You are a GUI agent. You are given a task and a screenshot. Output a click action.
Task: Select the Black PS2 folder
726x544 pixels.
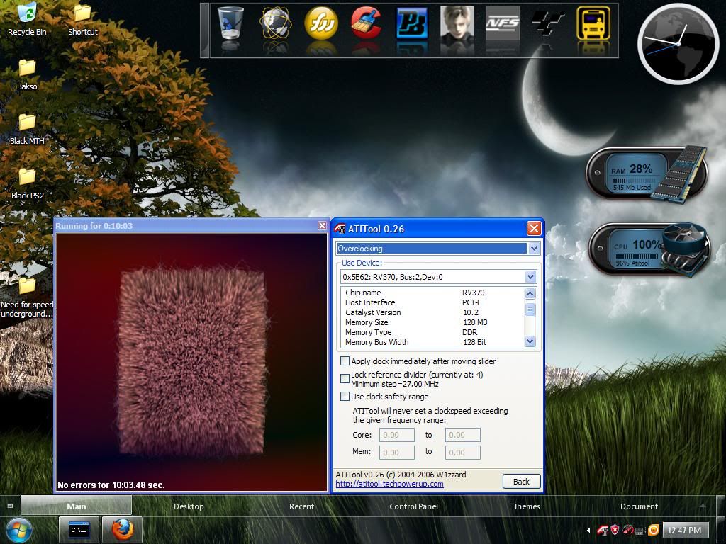click(x=27, y=183)
